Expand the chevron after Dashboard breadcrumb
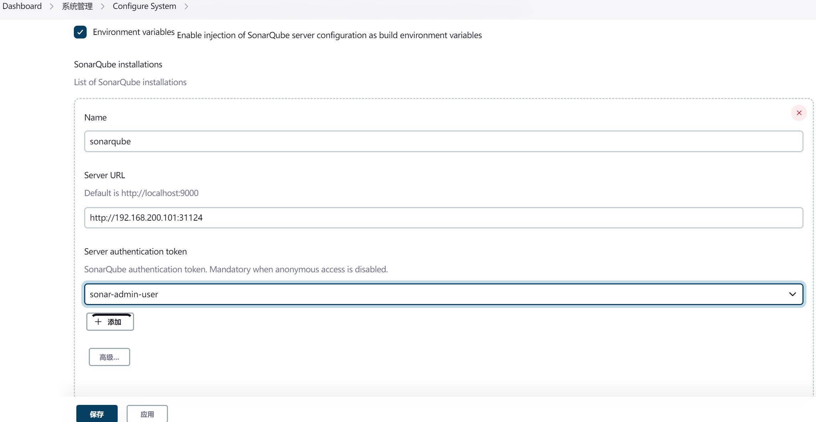Image resolution: width=816 pixels, height=422 pixels. [x=52, y=6]
